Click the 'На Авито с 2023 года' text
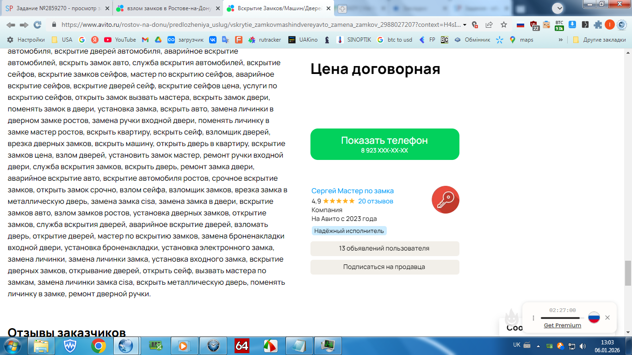Image resolution: width=632 pixels, height=355 pixels. coord(344,219)
